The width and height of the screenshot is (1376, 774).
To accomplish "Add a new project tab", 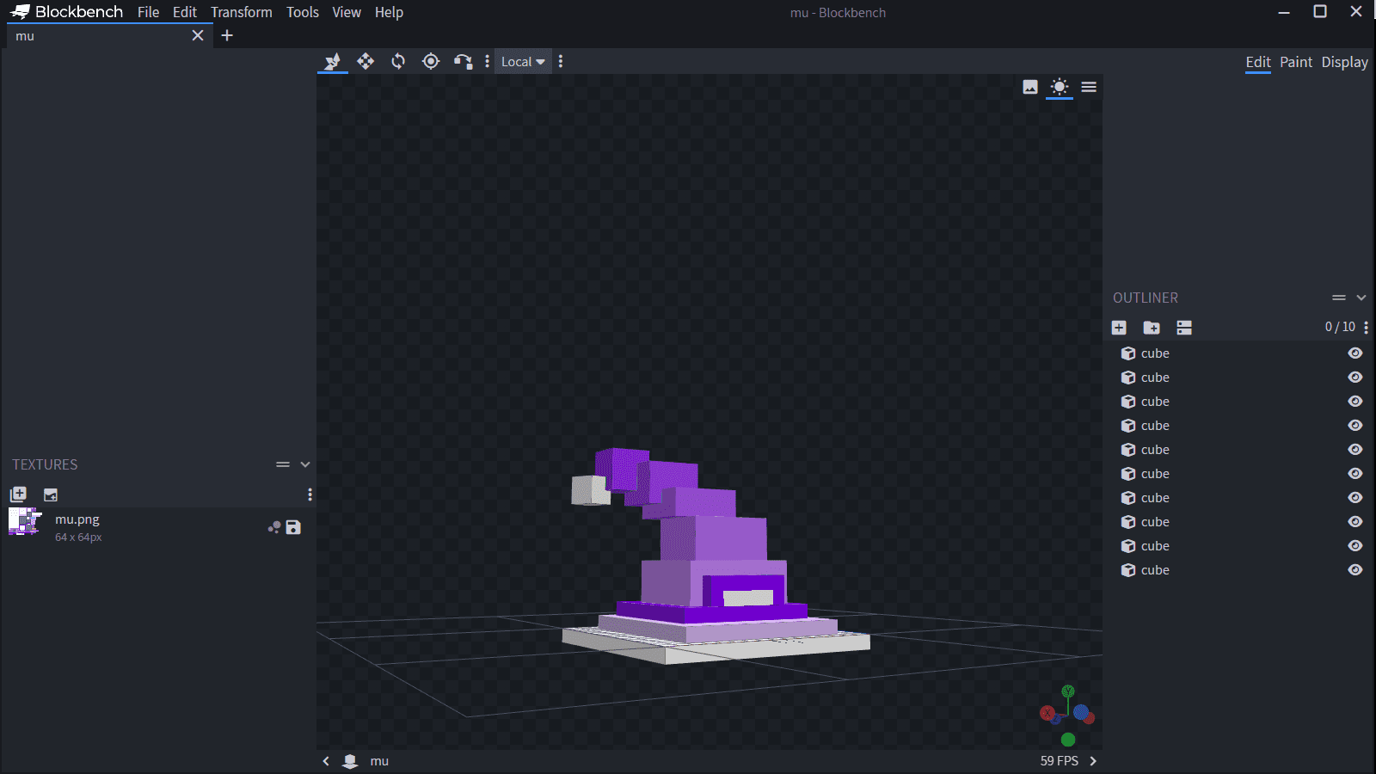I will click(x=227, y=35).
